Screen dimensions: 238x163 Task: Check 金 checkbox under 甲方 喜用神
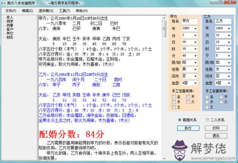tap(174, 97)
